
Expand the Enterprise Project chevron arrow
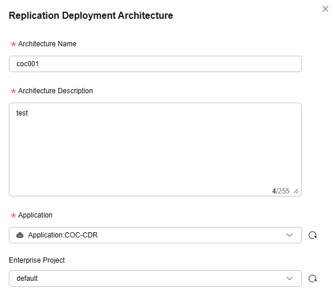(290, 279)
